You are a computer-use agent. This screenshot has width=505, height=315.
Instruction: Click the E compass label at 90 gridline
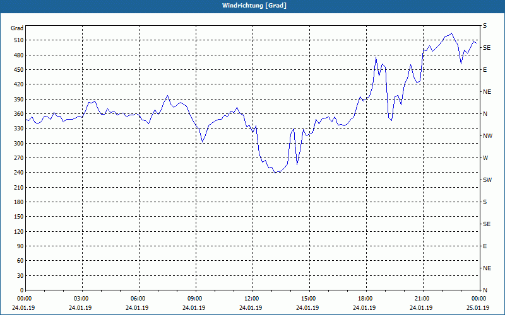click(x=485, y=246)
